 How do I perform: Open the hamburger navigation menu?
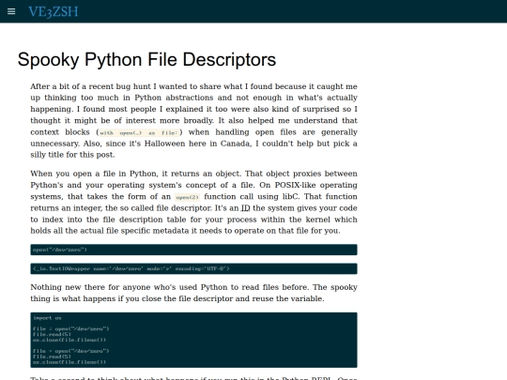[11, 11]
